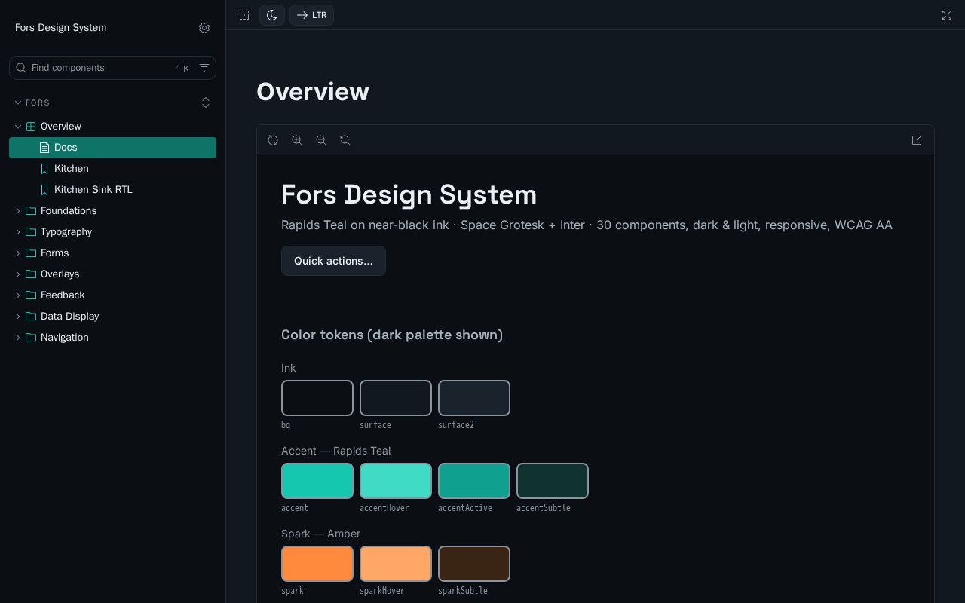Image resolution: width=965 pixels, height=603 pixels.
Task: Open the settings gear icon
Action: [204, 28]
